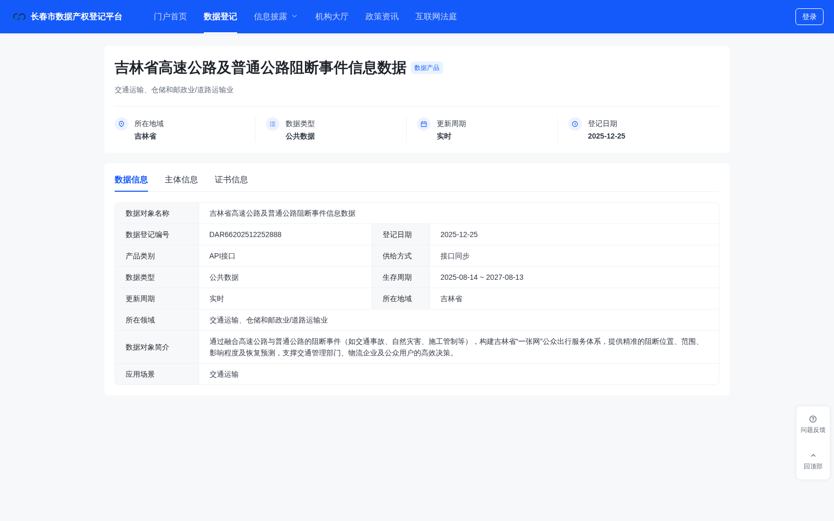Click the clock icon beside 登记日期
Viewport: 834px width, 521px height.
click(x=575, y=124)
